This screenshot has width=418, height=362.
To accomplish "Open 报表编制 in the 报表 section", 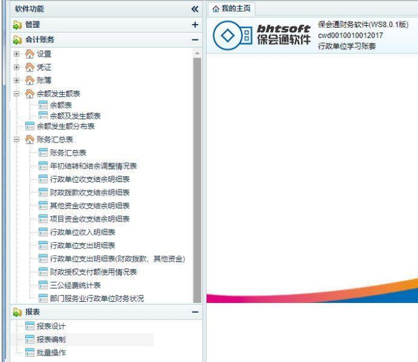I will pyautogui.click(x=51, y=339).
